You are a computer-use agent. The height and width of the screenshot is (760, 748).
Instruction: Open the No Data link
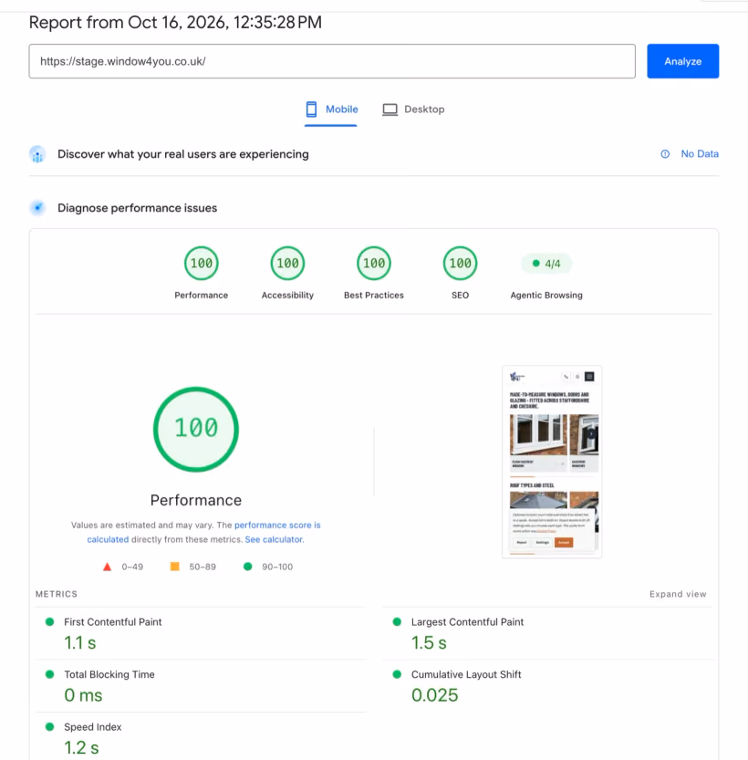tap(700, 154)
